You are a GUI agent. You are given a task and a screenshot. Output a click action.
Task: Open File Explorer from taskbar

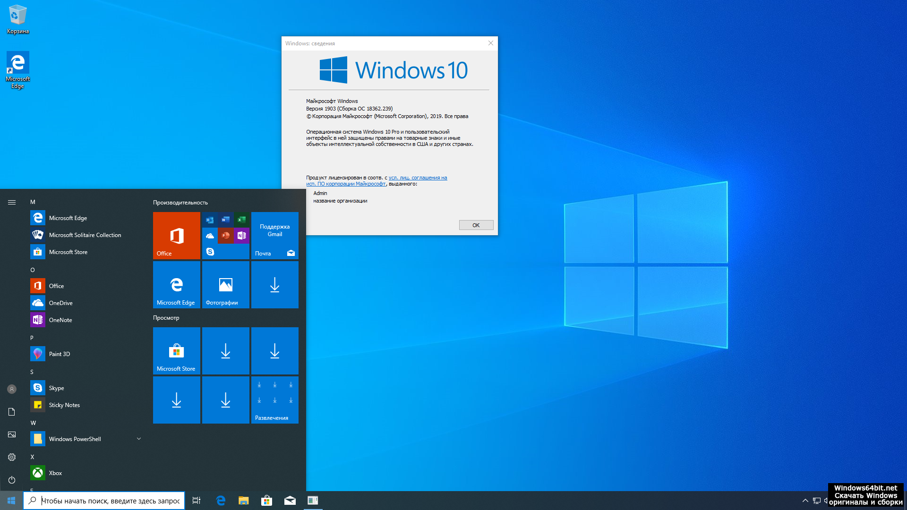244,500
